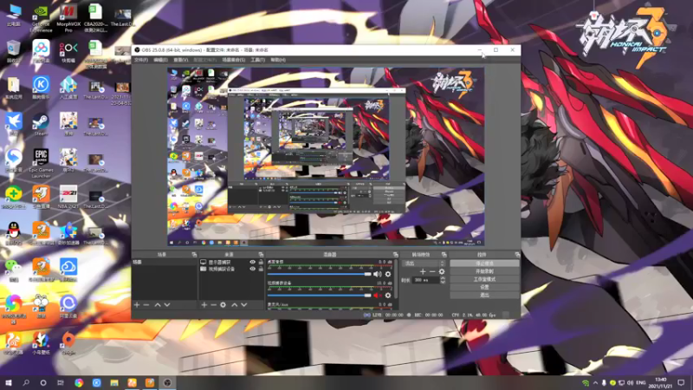Open the 查看(V) menu in OBS

[180, 60]
